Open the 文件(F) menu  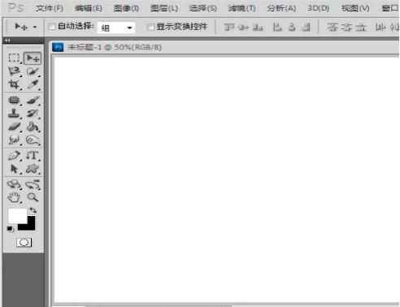pyautogui.click(x=50, y=8)
